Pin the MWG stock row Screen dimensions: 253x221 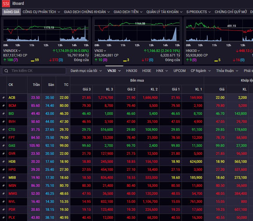click(x=3, y=193)
